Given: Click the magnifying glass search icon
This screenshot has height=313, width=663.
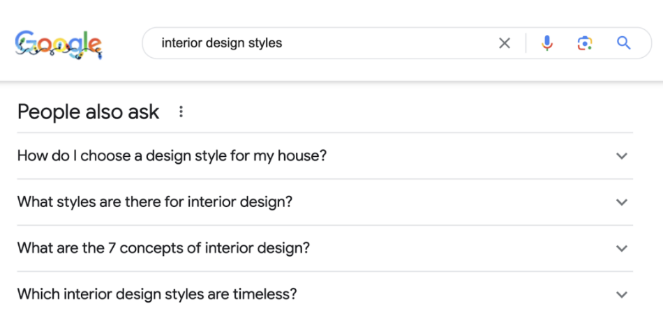Looking at the screenshot, I should tap(624, 43).
